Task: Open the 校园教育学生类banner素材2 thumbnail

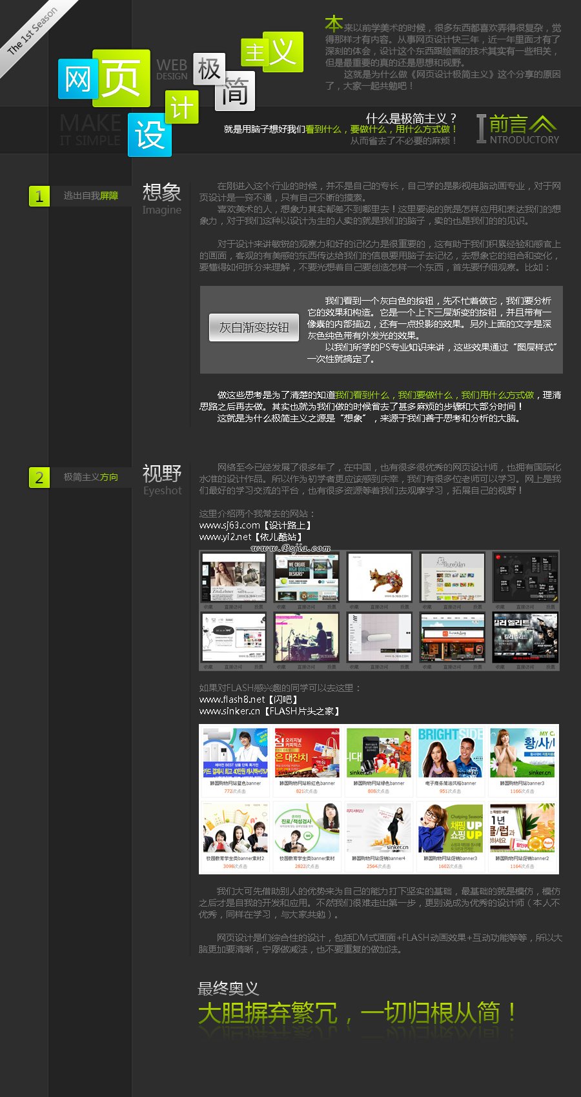Action: 235,829
